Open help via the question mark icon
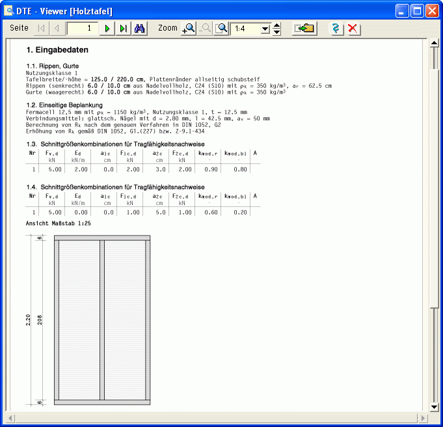This screenshot has width=443, height=427. click(336, 29)
